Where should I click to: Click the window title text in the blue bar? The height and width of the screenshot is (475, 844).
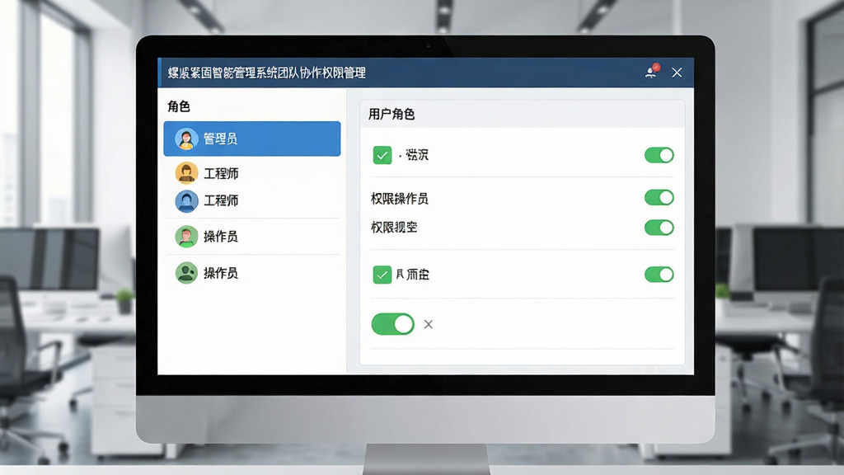[266, 73]
